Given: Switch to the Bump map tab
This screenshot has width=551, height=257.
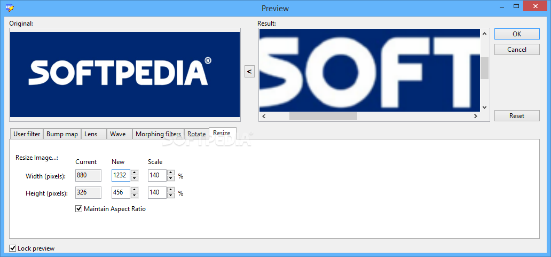Looking at the screenshot, I should [62, 134].
